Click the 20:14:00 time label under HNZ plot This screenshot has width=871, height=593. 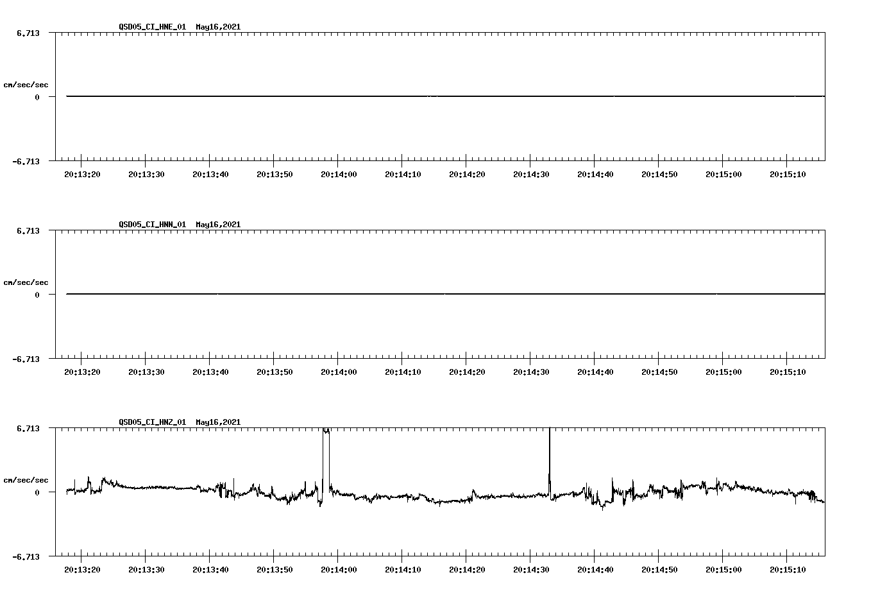click(339, 570)
